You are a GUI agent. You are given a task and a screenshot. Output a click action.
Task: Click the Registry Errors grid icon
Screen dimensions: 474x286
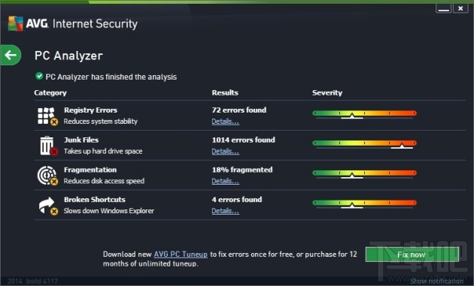47,116
